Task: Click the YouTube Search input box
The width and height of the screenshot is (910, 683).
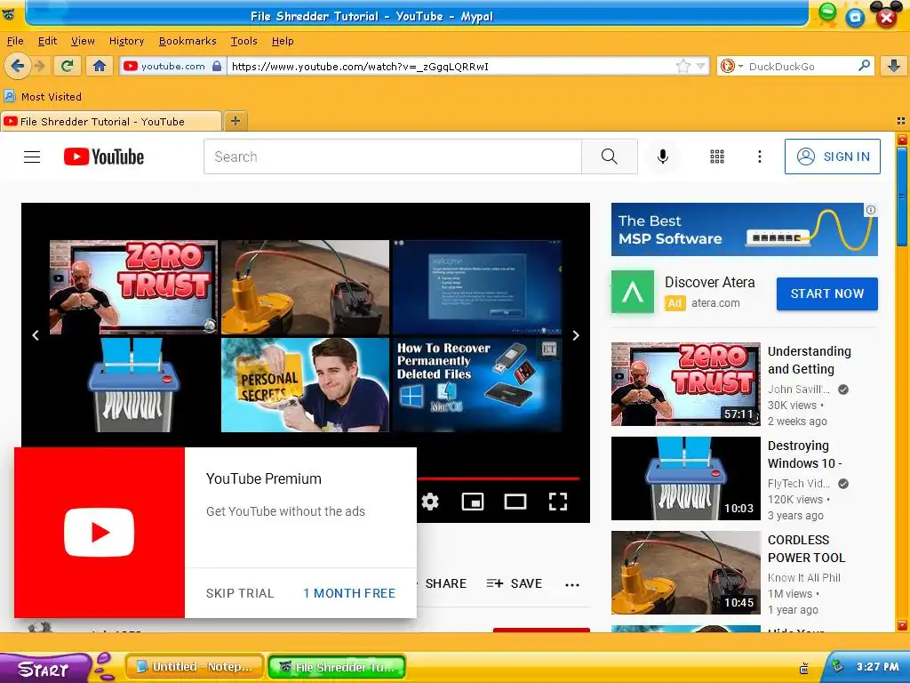Action: click(392, 157)
